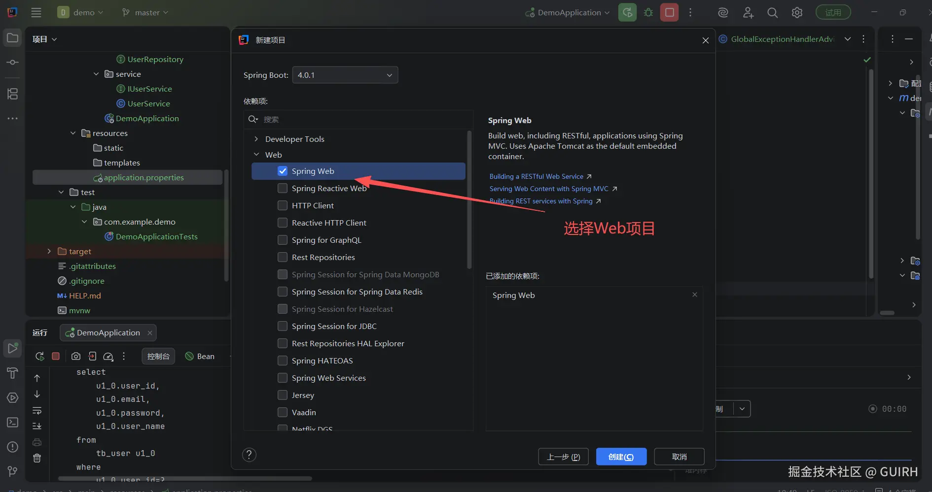Enable the Reactive HTTP Client dependency
The image size is (932, 492).
(283, 223)
